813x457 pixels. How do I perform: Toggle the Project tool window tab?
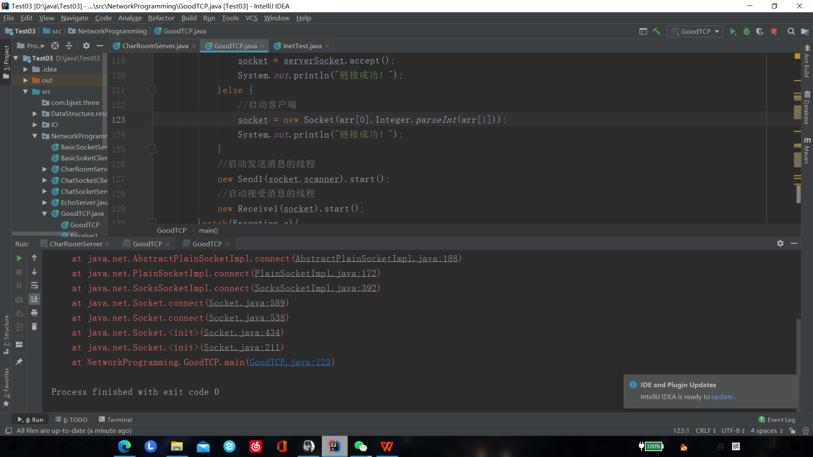point(6,62)
